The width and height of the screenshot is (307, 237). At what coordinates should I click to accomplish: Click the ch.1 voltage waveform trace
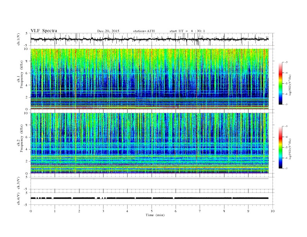click(x=150, y=39)
